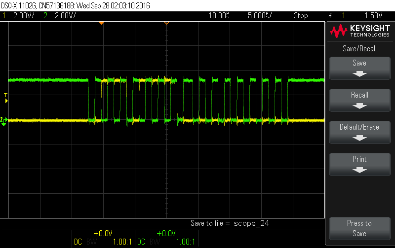Open the Save softkey menu
Viewport: 395px width, 248px height.
point(360,68)
